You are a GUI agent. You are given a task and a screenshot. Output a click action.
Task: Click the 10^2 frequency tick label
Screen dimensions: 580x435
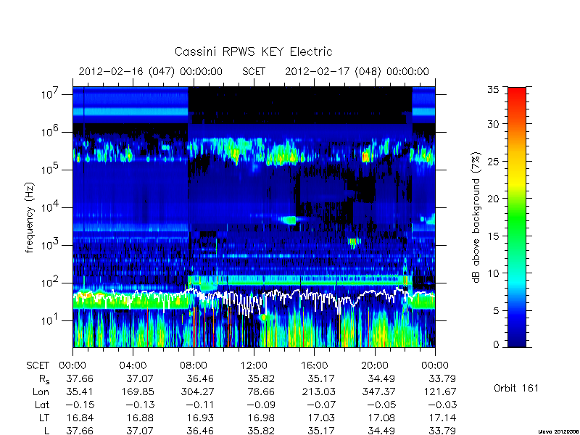[x=51, y=282]
